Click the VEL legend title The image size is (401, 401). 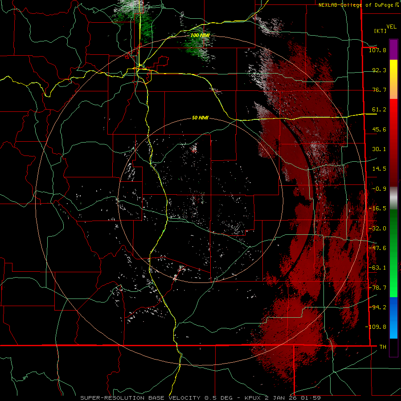tap(391, 27)
